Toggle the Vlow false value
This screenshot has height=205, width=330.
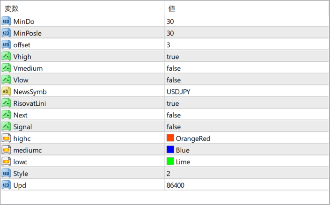click(246, 80)
